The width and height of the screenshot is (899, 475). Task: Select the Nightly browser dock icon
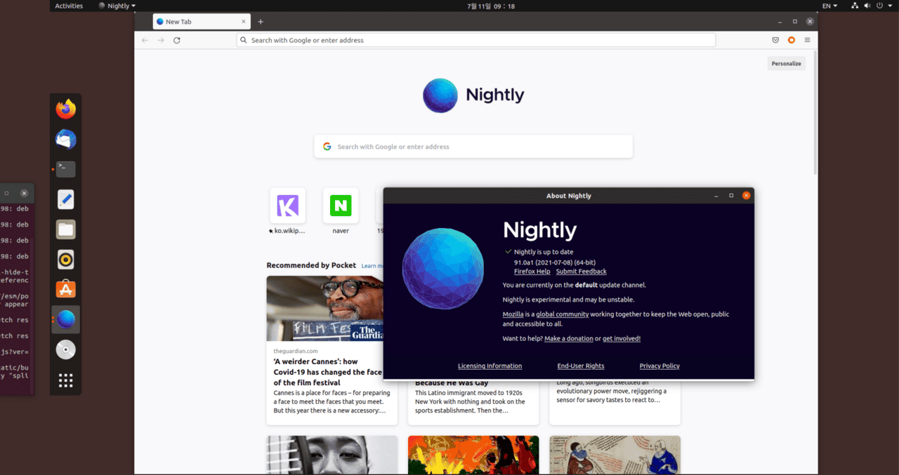(66, 319)
